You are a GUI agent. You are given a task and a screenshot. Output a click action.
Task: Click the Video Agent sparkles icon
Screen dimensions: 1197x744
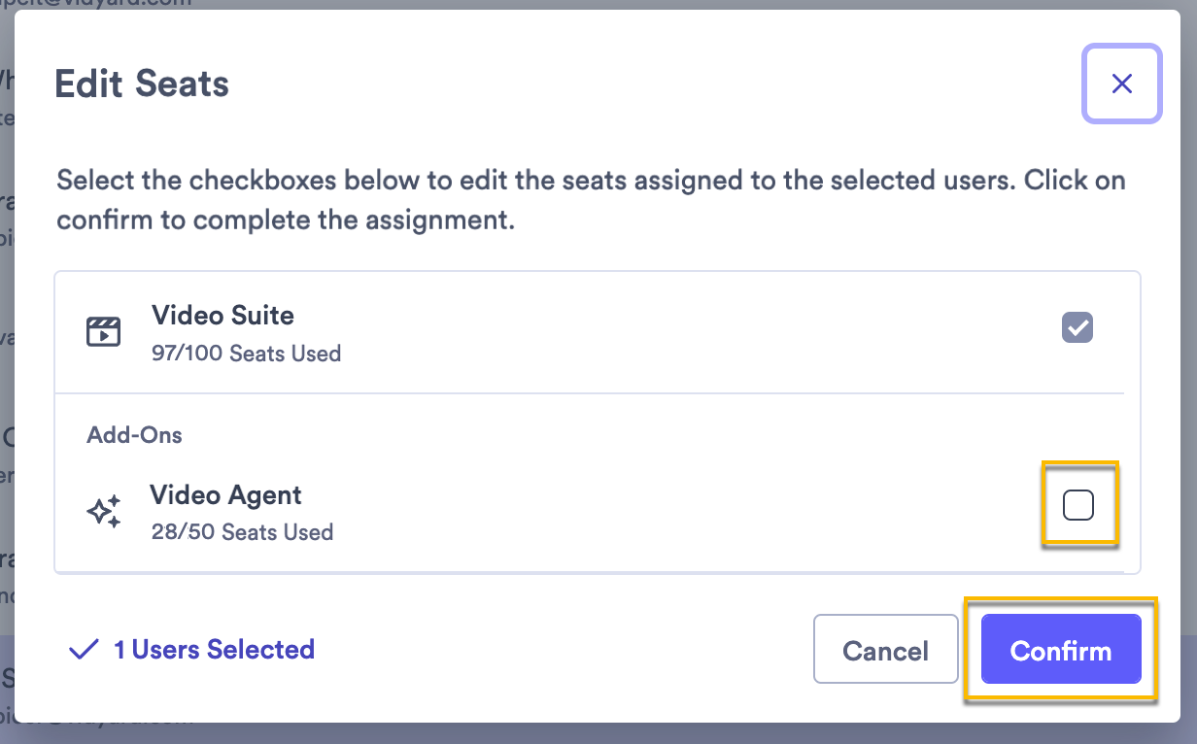[x=107, y=510]
